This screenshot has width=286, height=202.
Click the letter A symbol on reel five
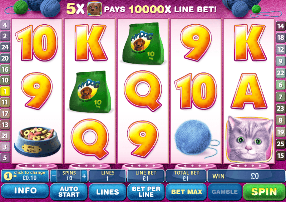click(249, 91)
